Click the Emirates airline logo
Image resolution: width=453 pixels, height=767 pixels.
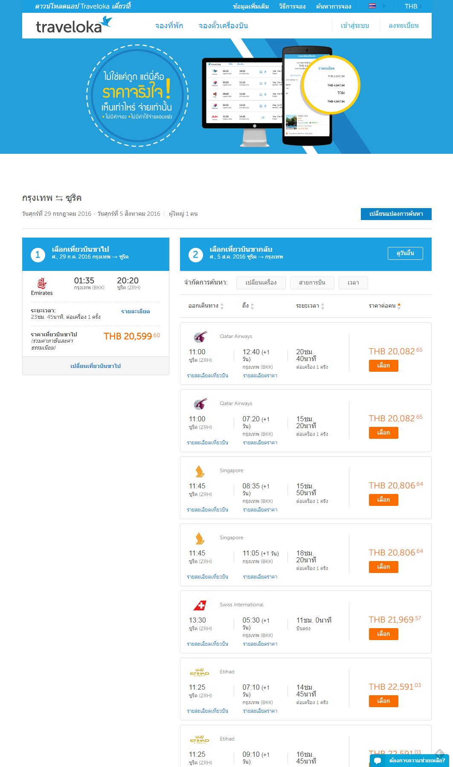click(42, 283)
